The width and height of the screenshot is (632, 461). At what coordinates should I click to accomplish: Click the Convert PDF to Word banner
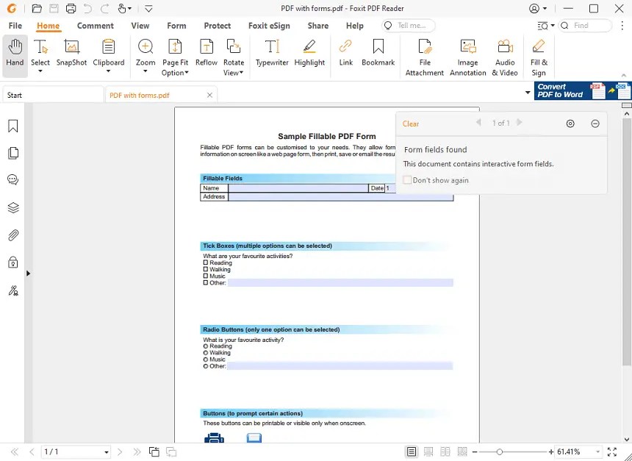click(573, 90)
